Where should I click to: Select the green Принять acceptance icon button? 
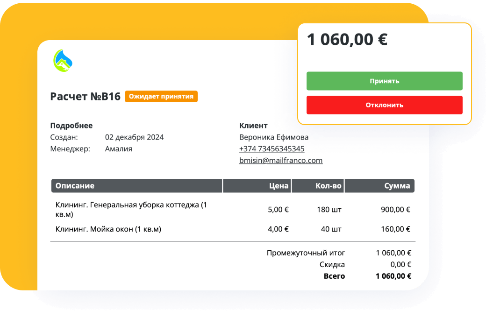(384, 81)
